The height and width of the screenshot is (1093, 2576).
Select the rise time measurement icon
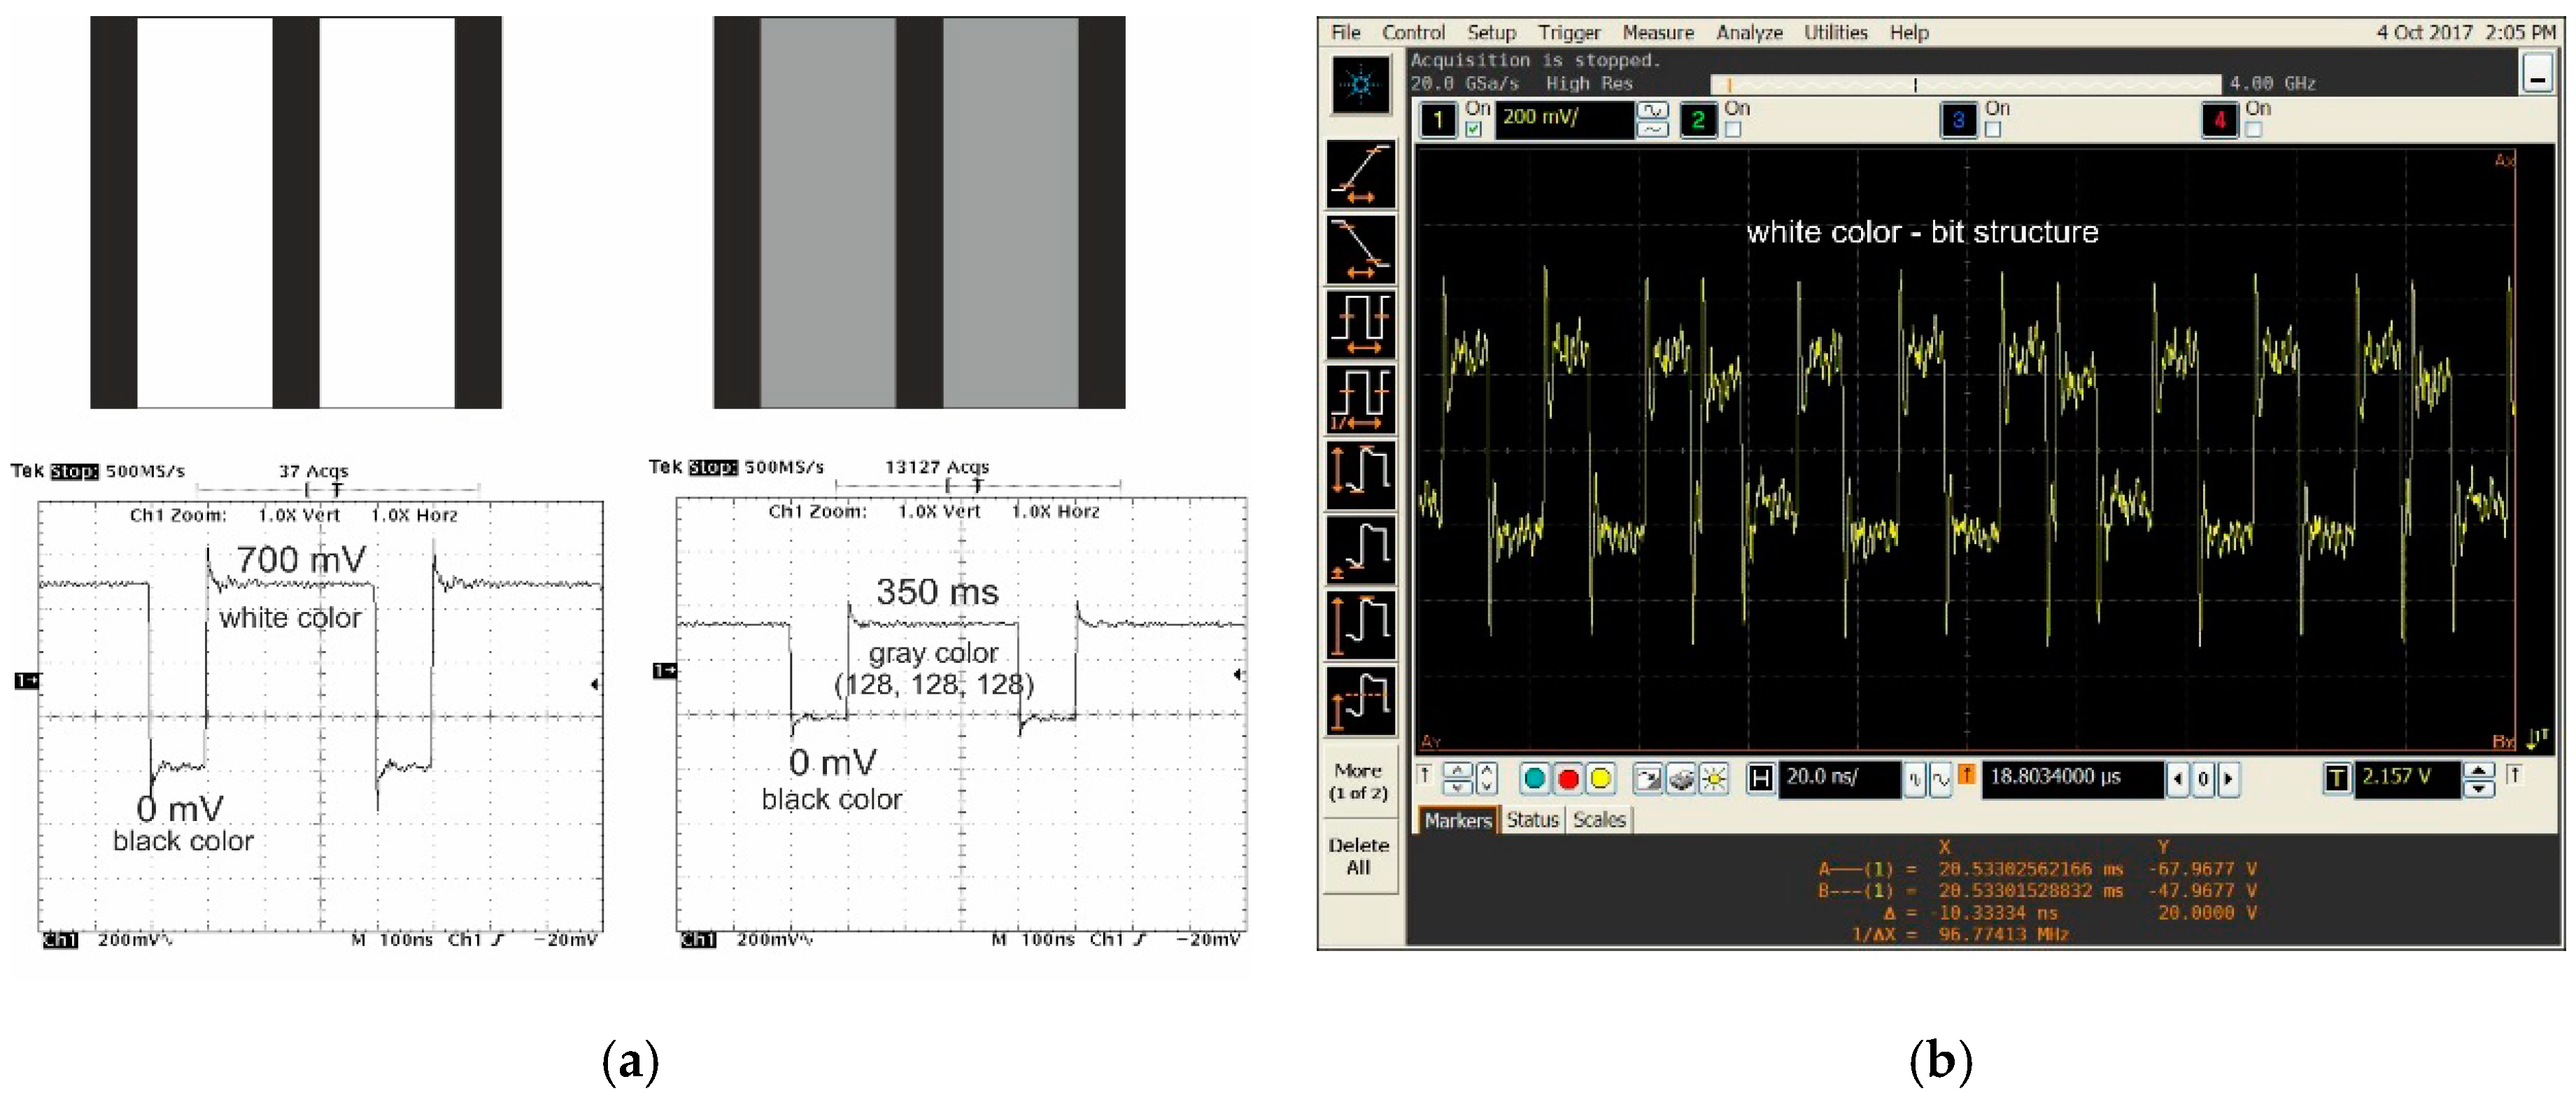point(1360,174)
